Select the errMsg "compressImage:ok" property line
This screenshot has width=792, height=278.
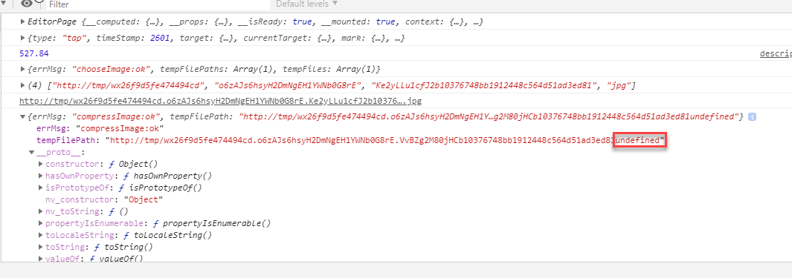100,128
